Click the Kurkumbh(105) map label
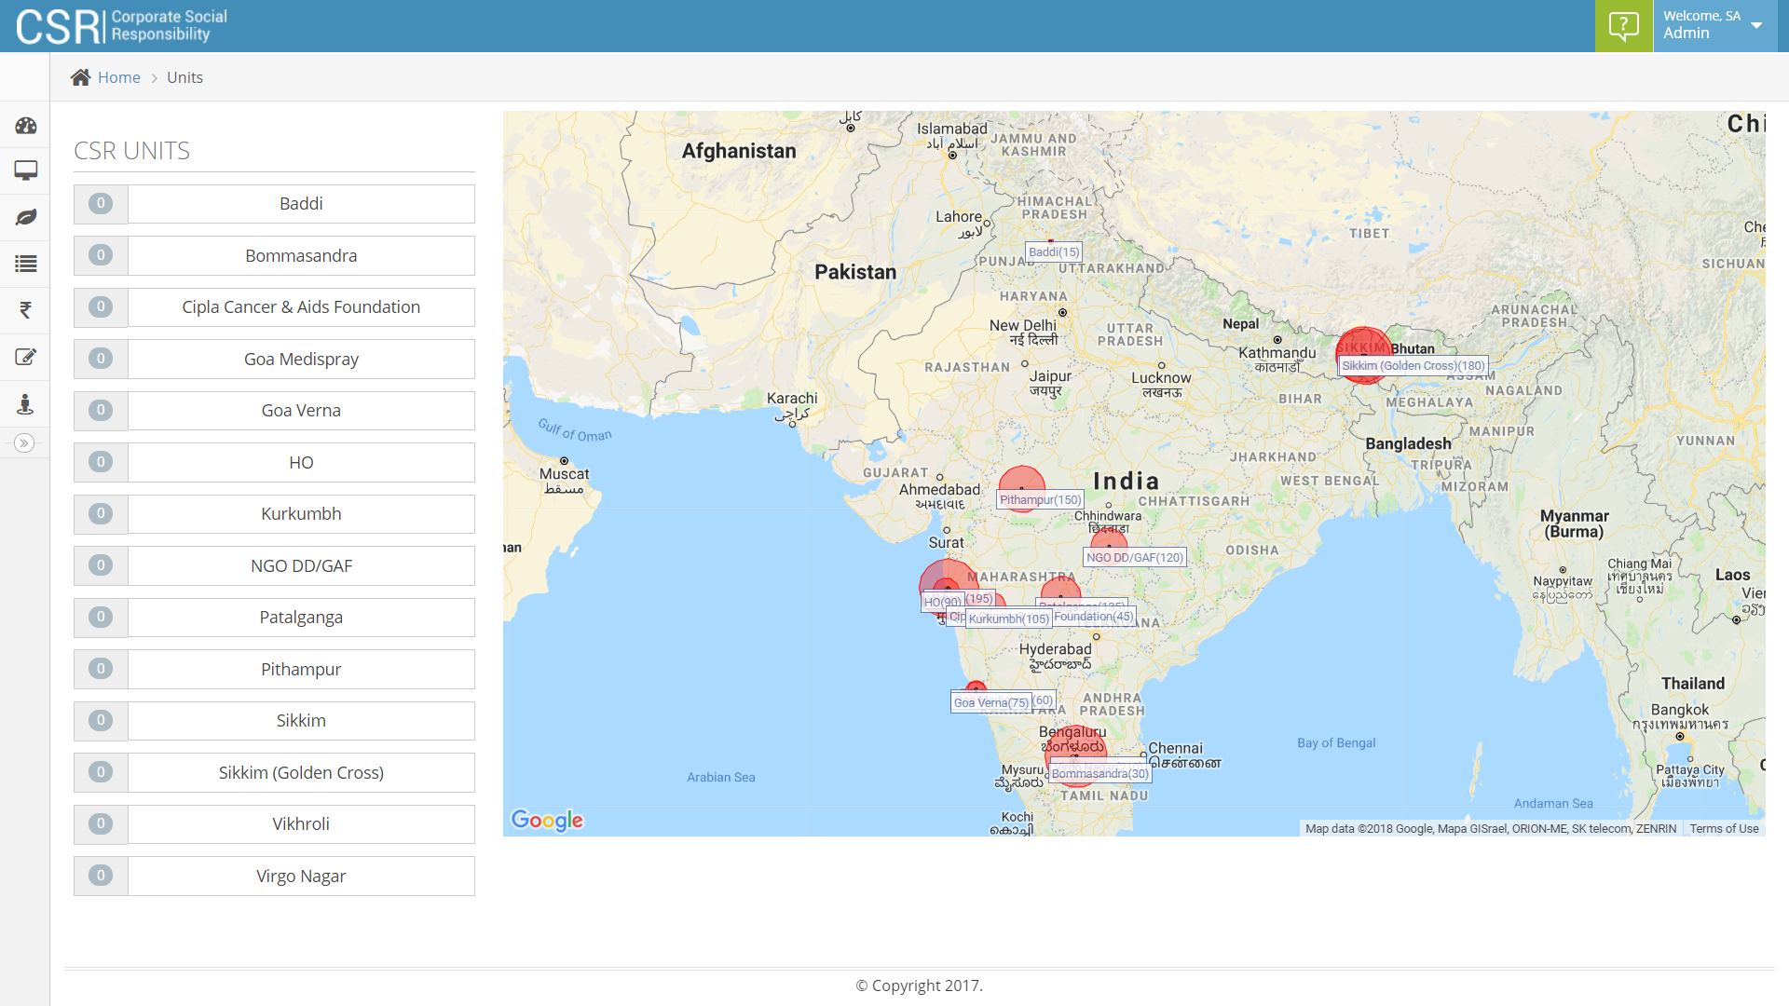The width and height of the screenshot is (1789, 1006). (x=1008, y=619)
